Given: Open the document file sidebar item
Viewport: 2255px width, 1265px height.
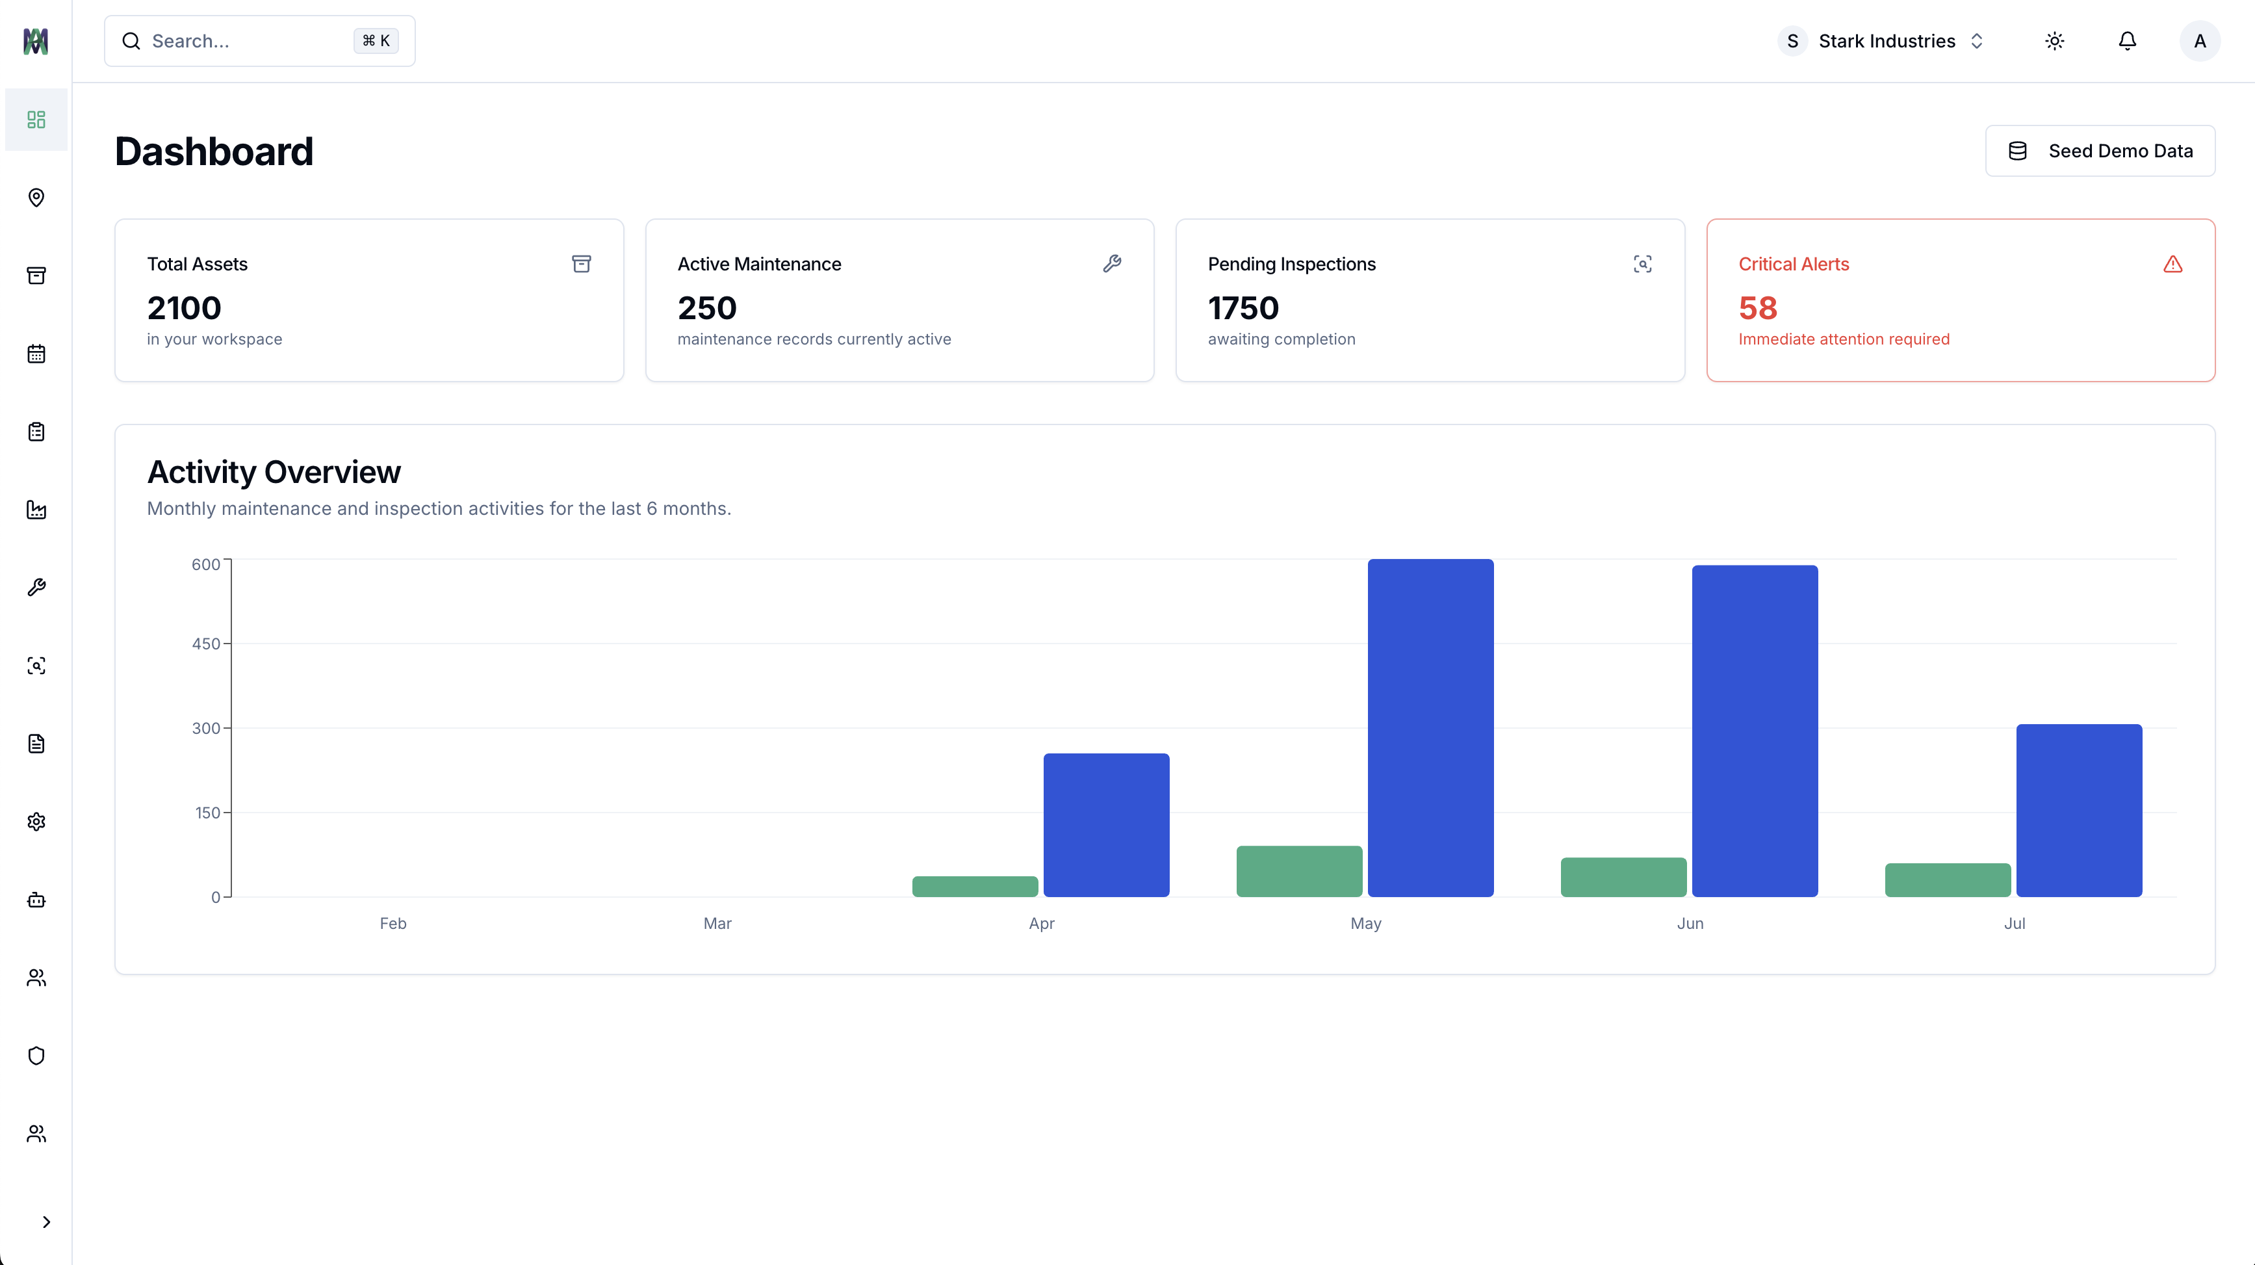Looking at the screenshot, I should [36, 743].
